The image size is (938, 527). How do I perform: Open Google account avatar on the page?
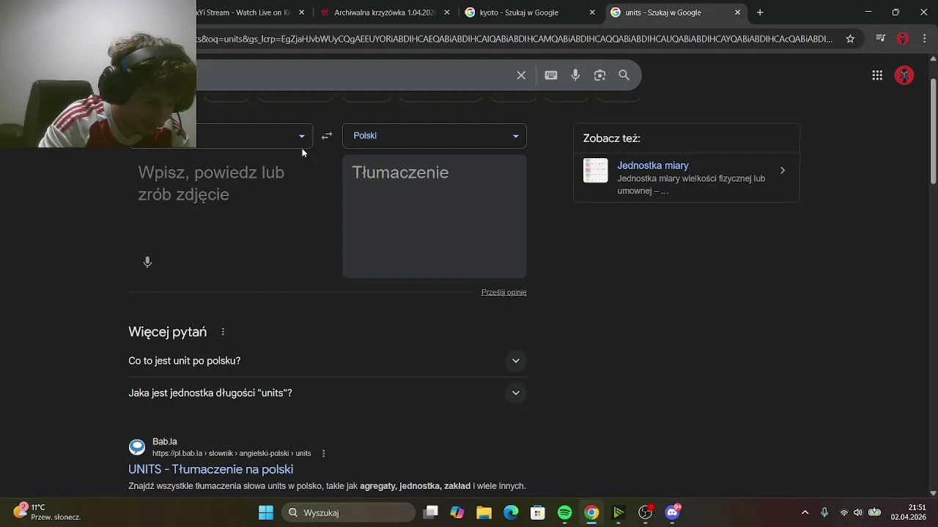904,75
